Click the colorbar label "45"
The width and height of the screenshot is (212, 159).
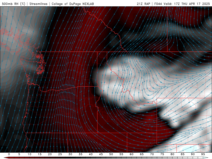pos(101,154)
